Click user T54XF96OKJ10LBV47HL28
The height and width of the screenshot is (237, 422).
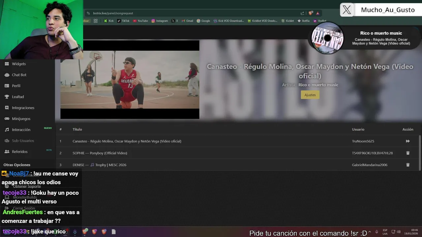pos(372,153)
